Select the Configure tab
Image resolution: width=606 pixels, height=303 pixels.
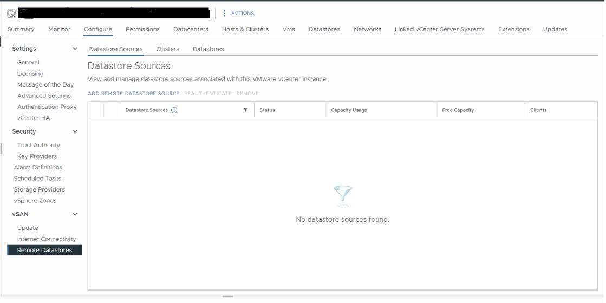pyautogui.click(x=98, y=29)
